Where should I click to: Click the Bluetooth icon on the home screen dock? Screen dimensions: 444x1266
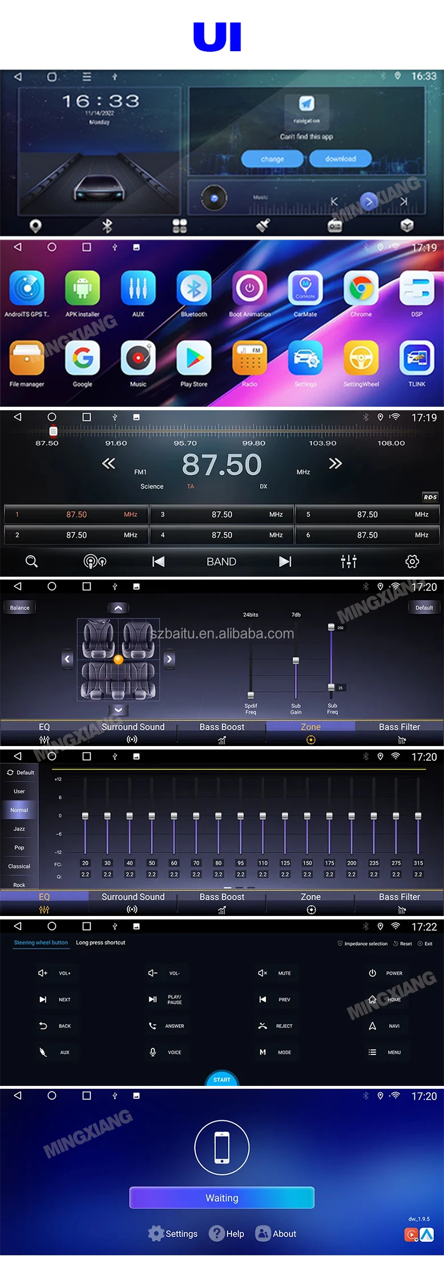point(107,226)
